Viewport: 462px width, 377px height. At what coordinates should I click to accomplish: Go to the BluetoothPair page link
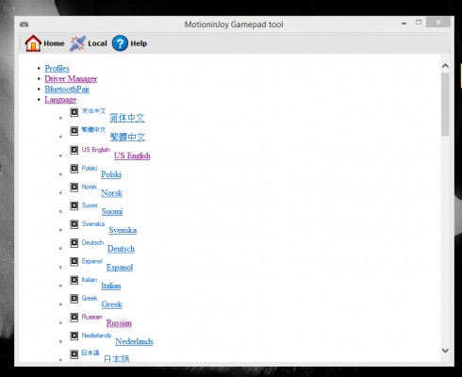[67, 90]
